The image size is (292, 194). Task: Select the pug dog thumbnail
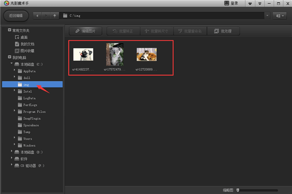click(83, 54)
